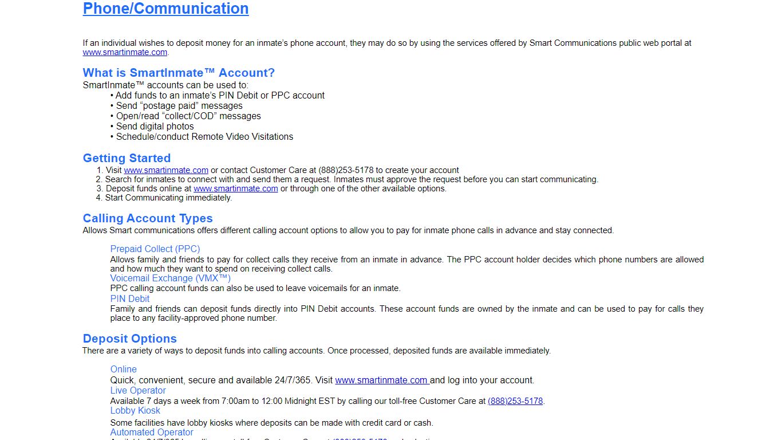
Task: Click the sentence 'Allows Smart communications offers different calling account options'
Action: [348, 230]
